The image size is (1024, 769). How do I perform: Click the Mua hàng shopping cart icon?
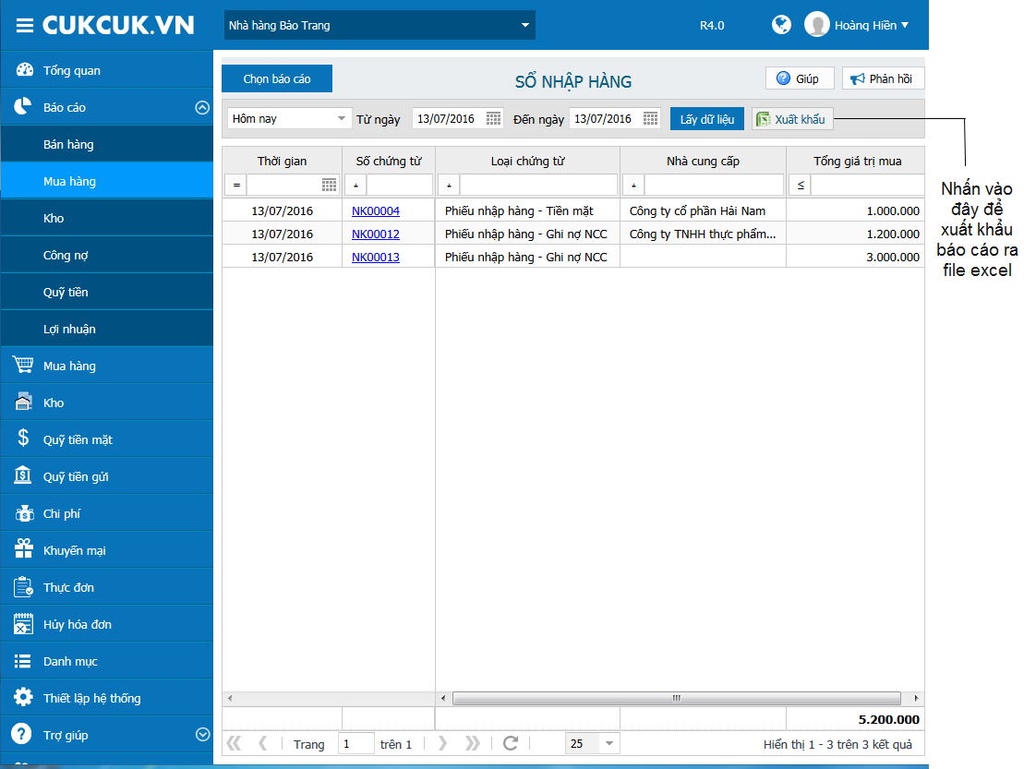pyautogui.click(x=23, y=366)
